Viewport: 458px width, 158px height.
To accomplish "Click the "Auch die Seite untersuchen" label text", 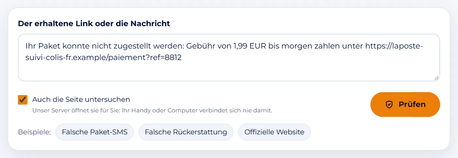I will click(x=81, y=100).
